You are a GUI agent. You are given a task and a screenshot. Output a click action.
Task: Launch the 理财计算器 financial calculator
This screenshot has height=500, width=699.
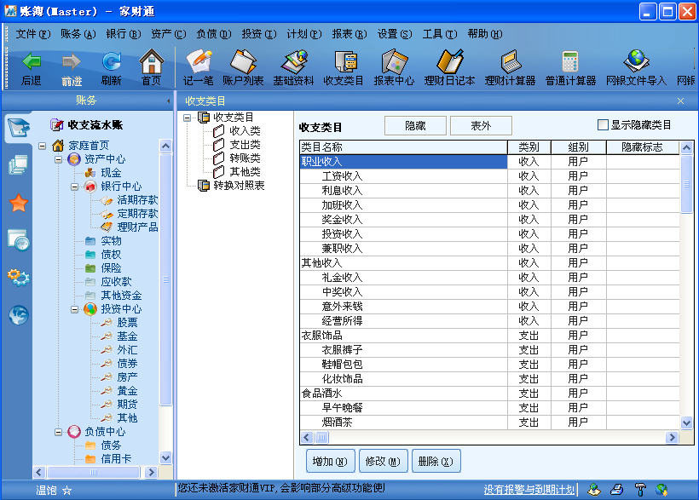(x=511, y=66)
